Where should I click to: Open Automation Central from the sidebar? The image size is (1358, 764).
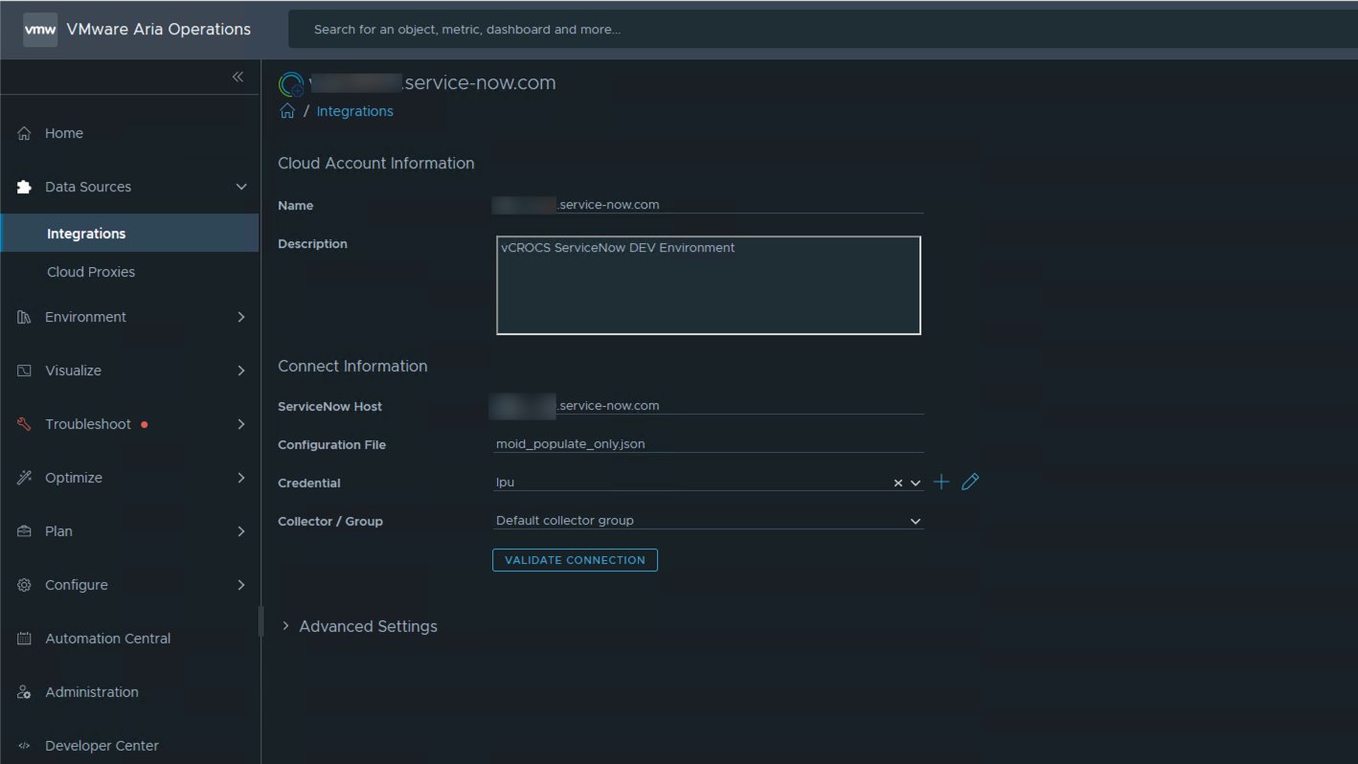(107, 639)
